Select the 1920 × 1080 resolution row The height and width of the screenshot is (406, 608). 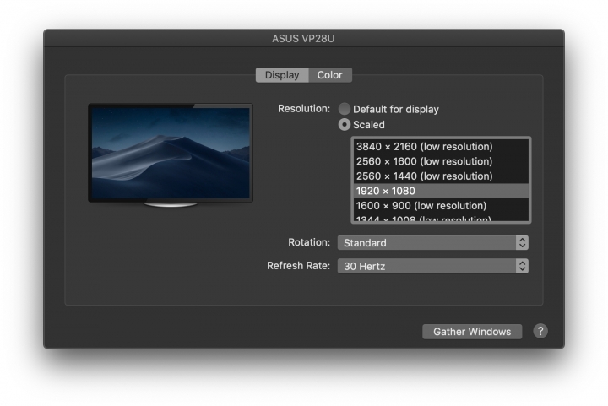(441, 191)
